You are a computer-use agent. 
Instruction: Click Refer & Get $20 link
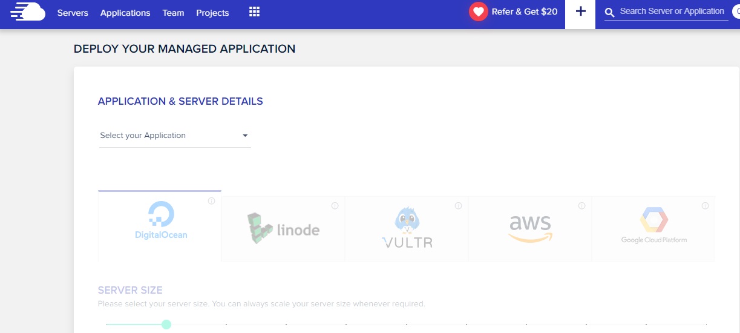click(x=525, y=12)
